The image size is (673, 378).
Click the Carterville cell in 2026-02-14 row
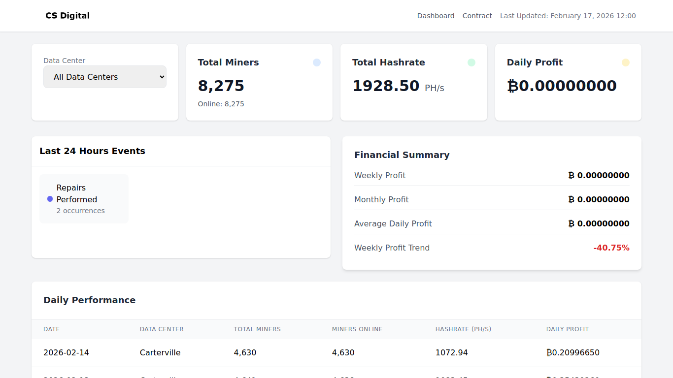click(x=160, y=352)
